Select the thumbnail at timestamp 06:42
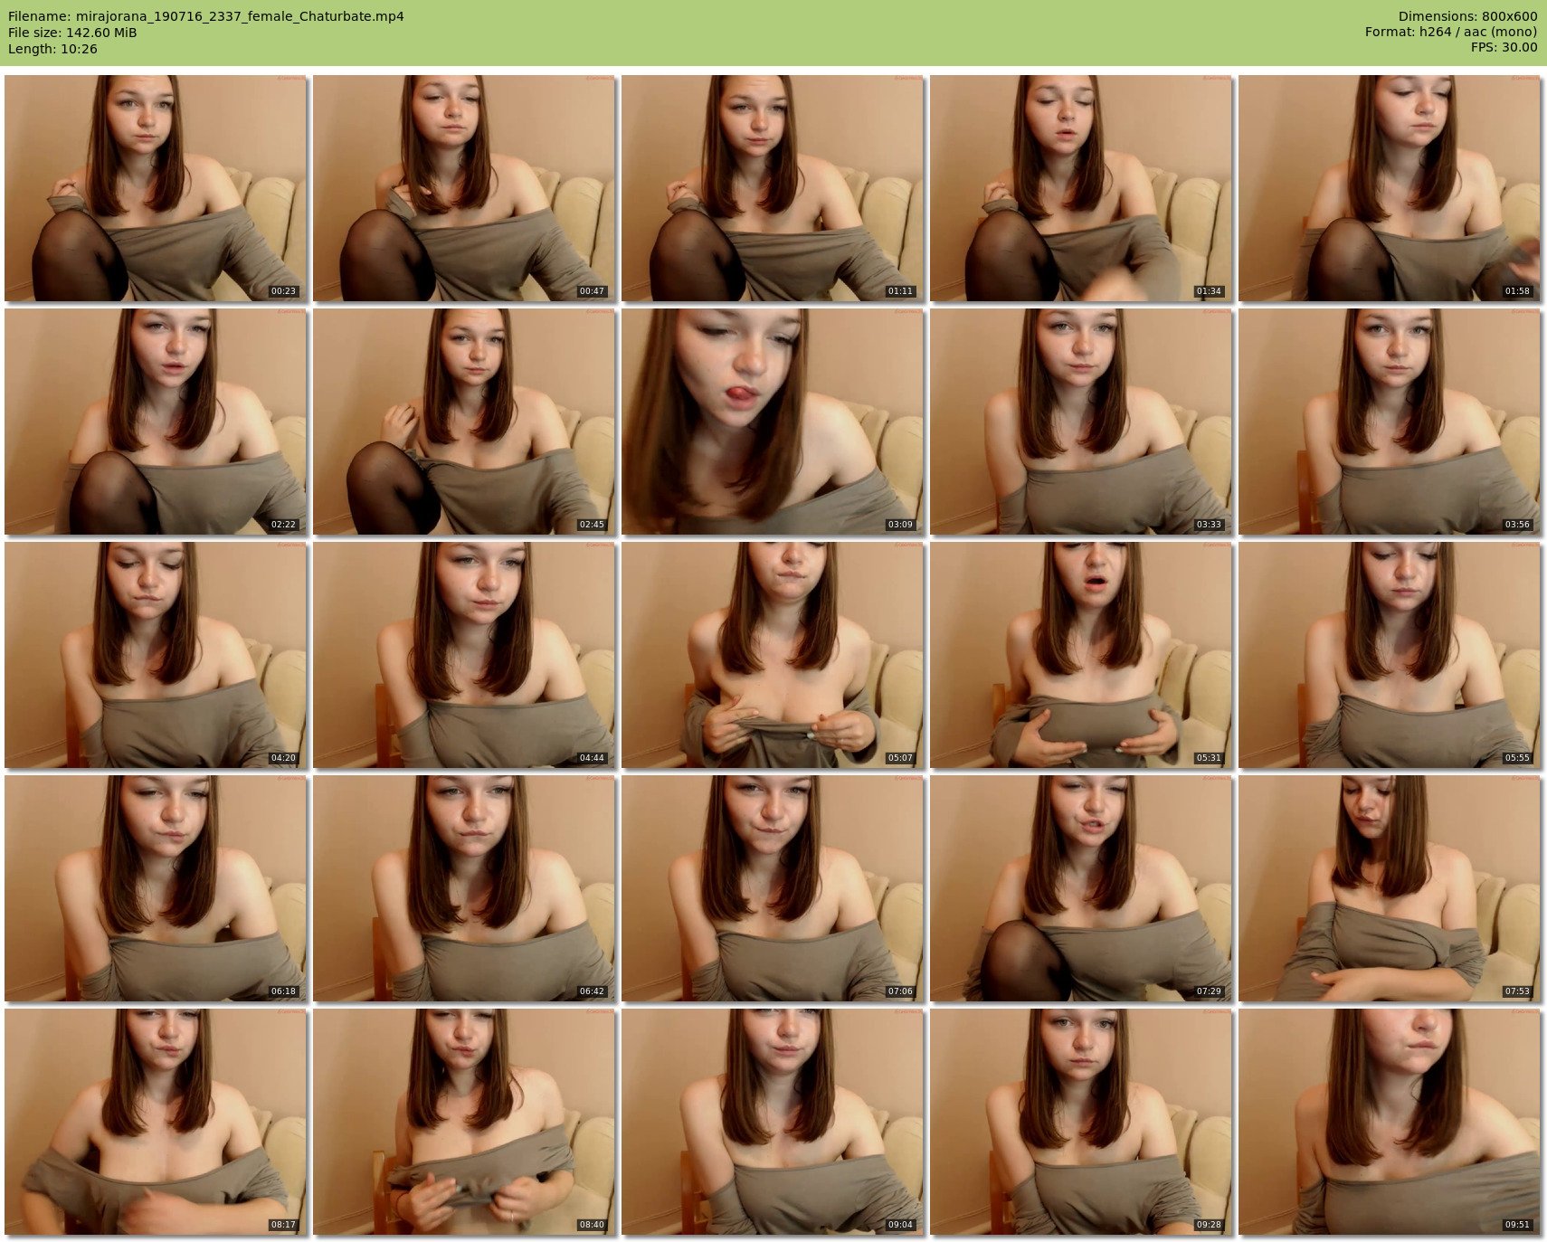This screenshot has width=1547, height=1242. (464, 888)
